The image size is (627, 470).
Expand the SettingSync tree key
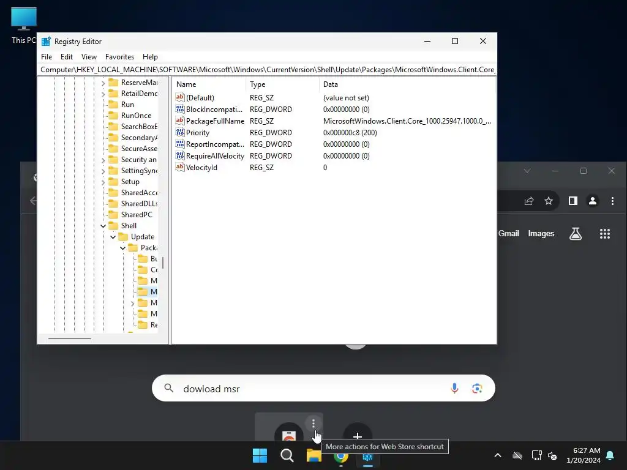tap(103, 171)
